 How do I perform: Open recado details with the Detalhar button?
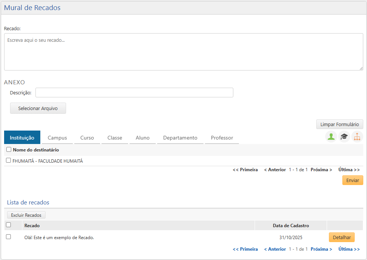[x=341, y=238]
